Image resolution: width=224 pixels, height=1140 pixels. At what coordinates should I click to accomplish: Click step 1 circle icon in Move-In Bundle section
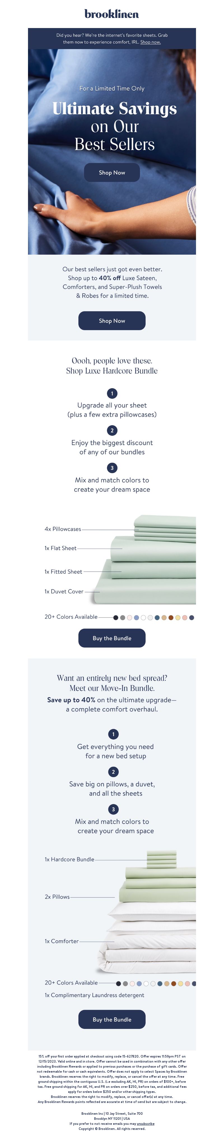113,734
